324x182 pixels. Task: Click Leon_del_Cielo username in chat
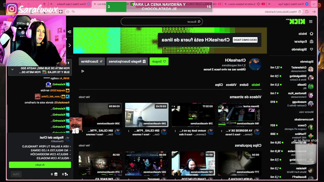[x=51, y=97]
